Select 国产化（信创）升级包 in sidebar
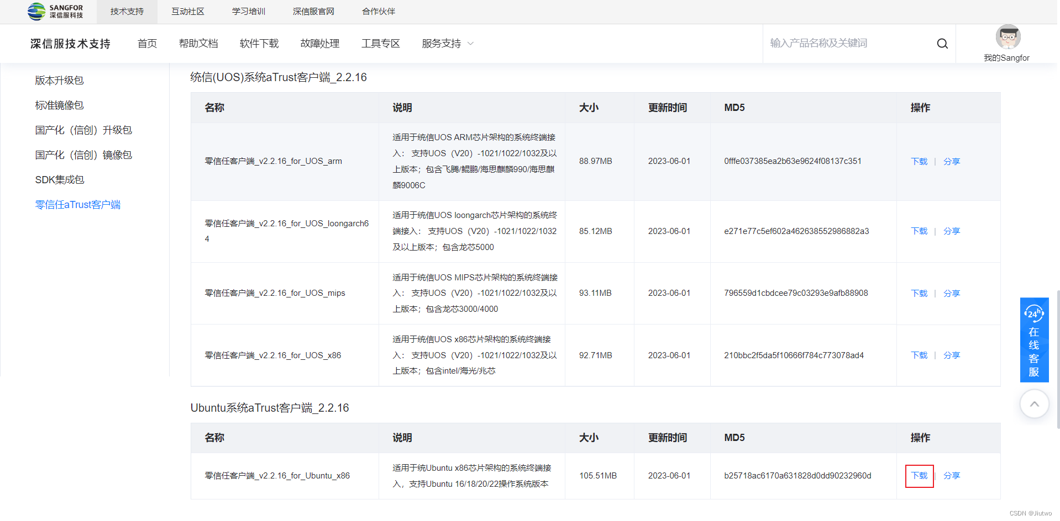This screenshot has height=521, width=1060. 83,130
